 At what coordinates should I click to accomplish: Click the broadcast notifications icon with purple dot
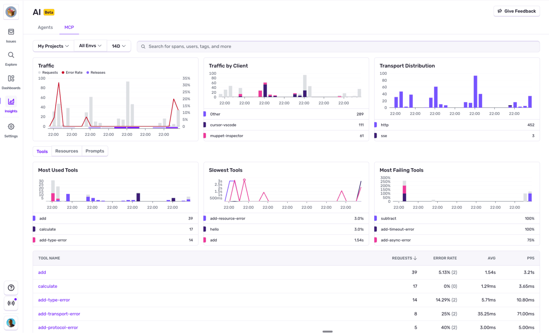[x=11, y=303]
